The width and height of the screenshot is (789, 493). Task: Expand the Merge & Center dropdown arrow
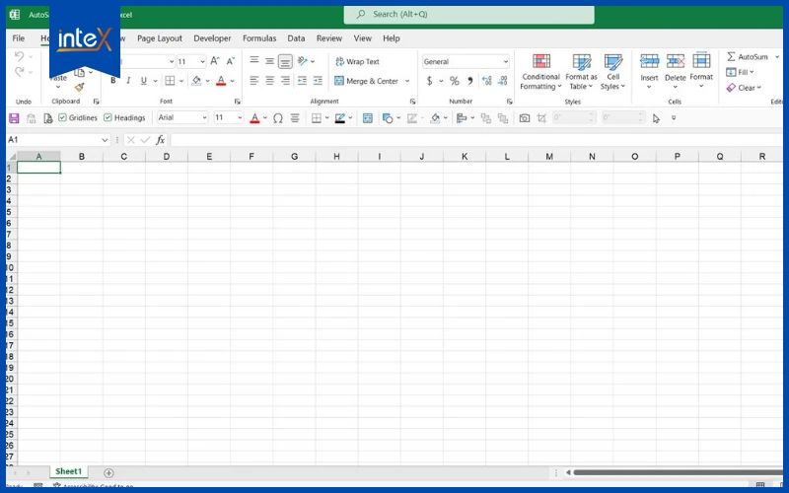407,81
